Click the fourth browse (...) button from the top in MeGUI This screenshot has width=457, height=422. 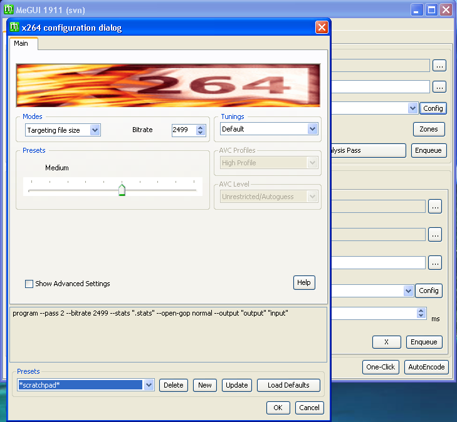[x=435, y=235]
